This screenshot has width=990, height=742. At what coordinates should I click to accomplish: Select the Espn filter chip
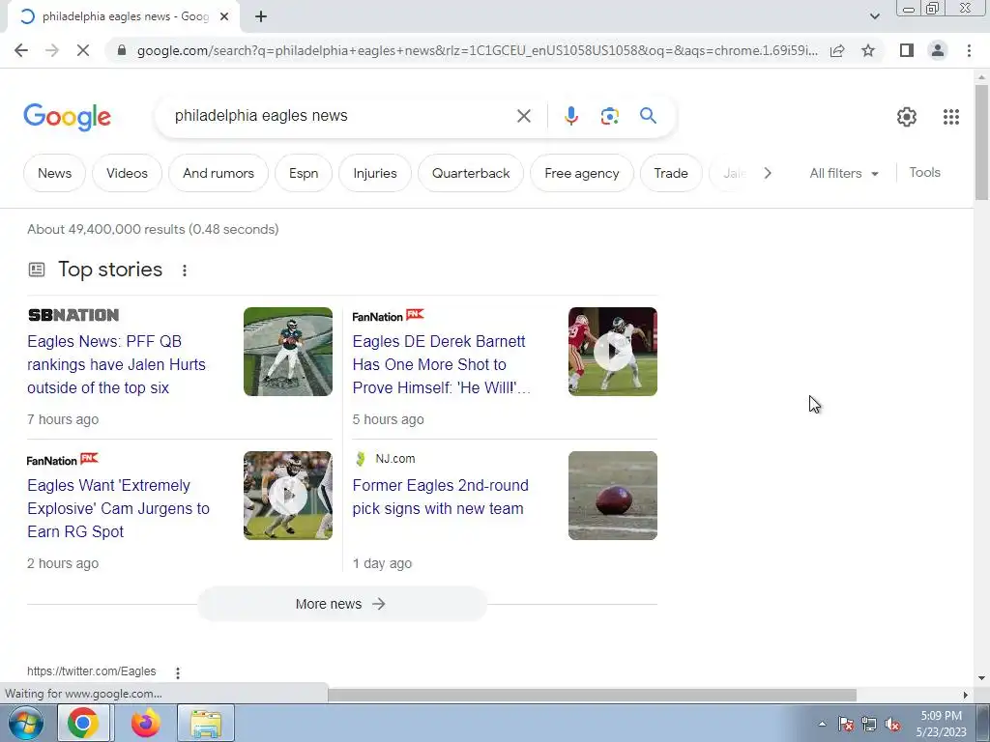pyautogui.click(x=304, y=173)
